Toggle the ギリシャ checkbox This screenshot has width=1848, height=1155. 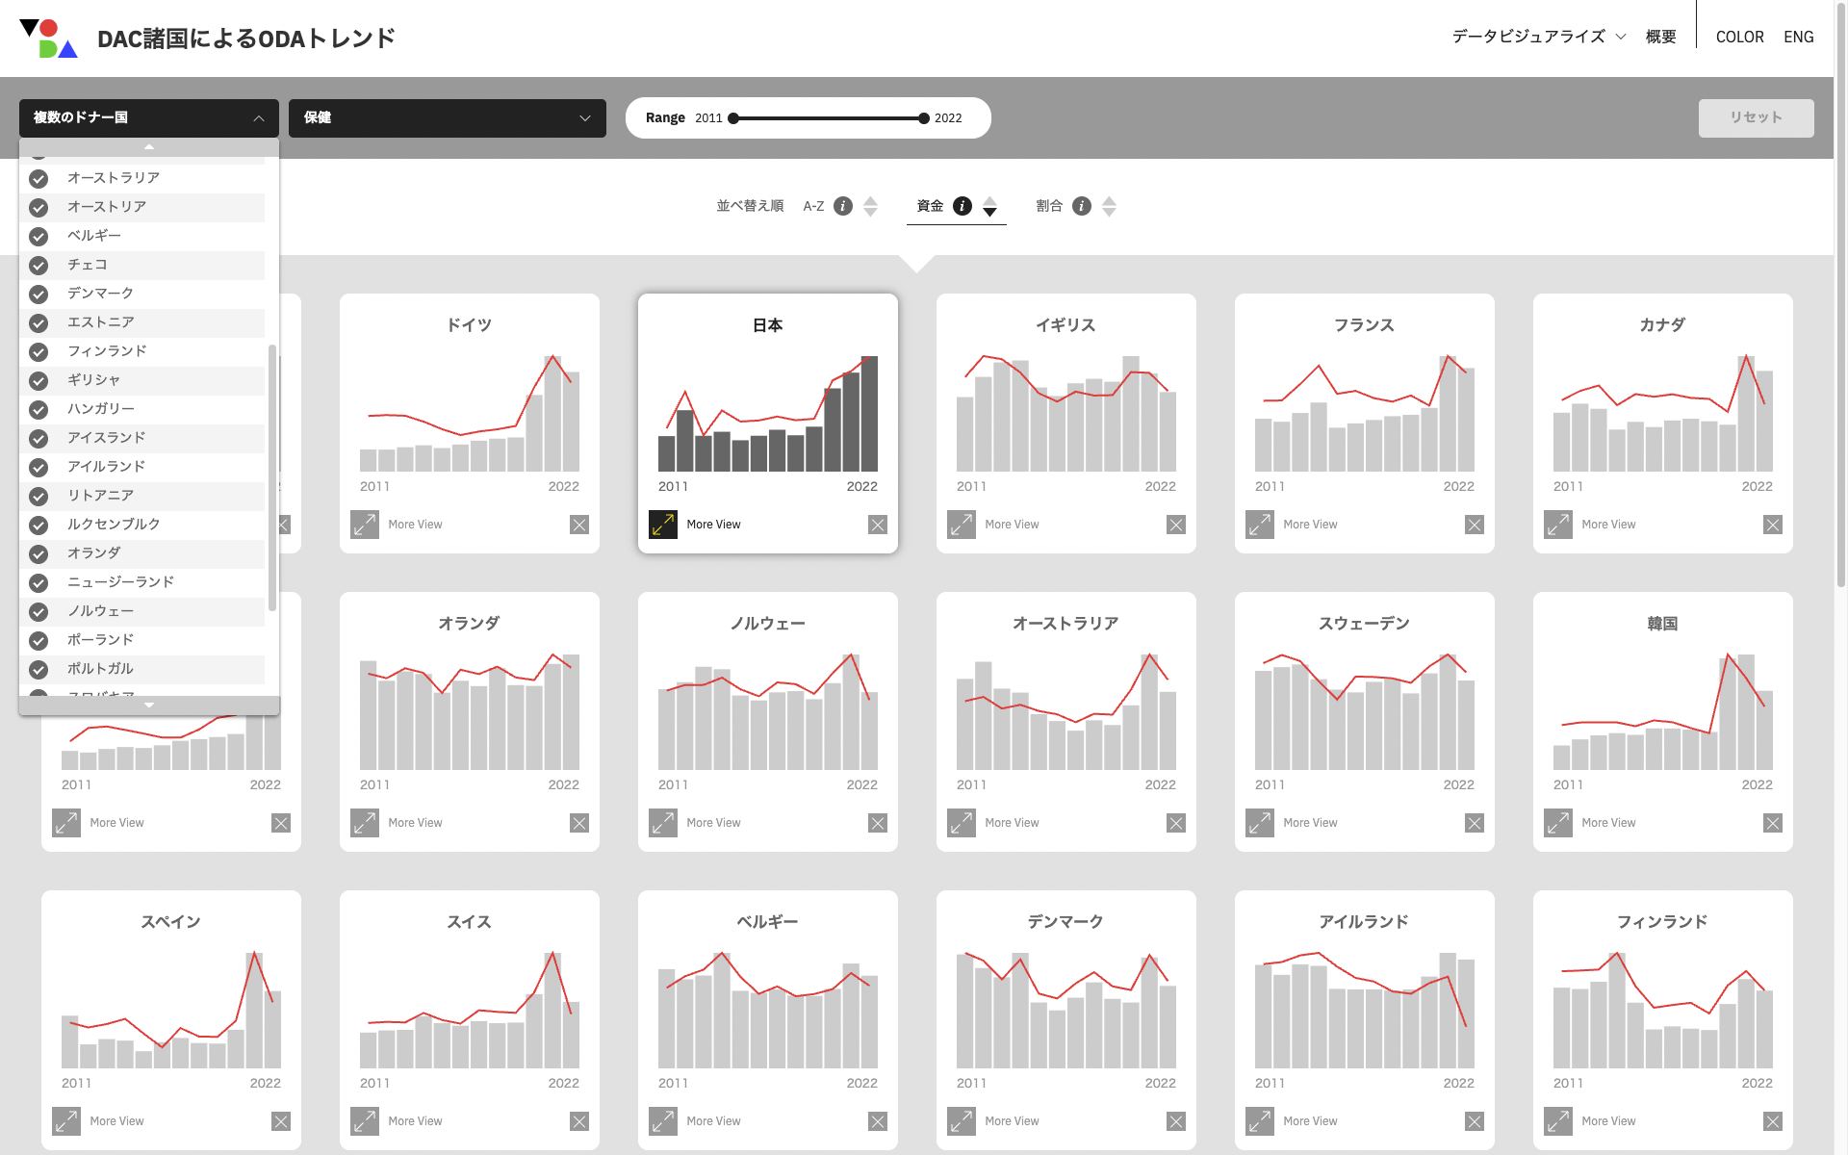click(38, 381)
